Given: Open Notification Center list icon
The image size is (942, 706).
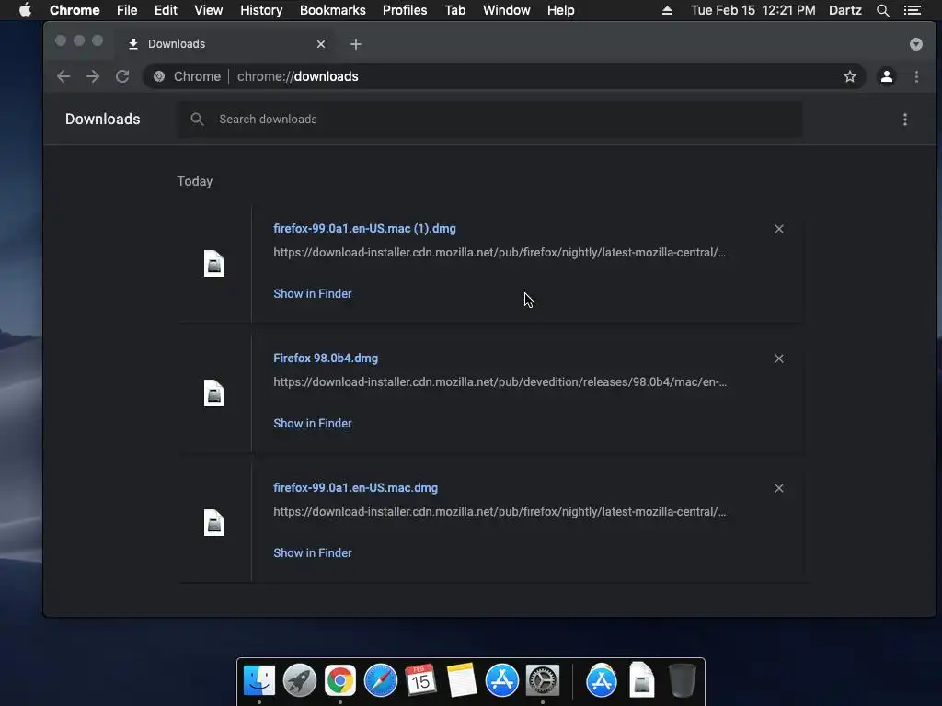Looking at the screenshot, I should pyautogui.click(x=912, y=10).
